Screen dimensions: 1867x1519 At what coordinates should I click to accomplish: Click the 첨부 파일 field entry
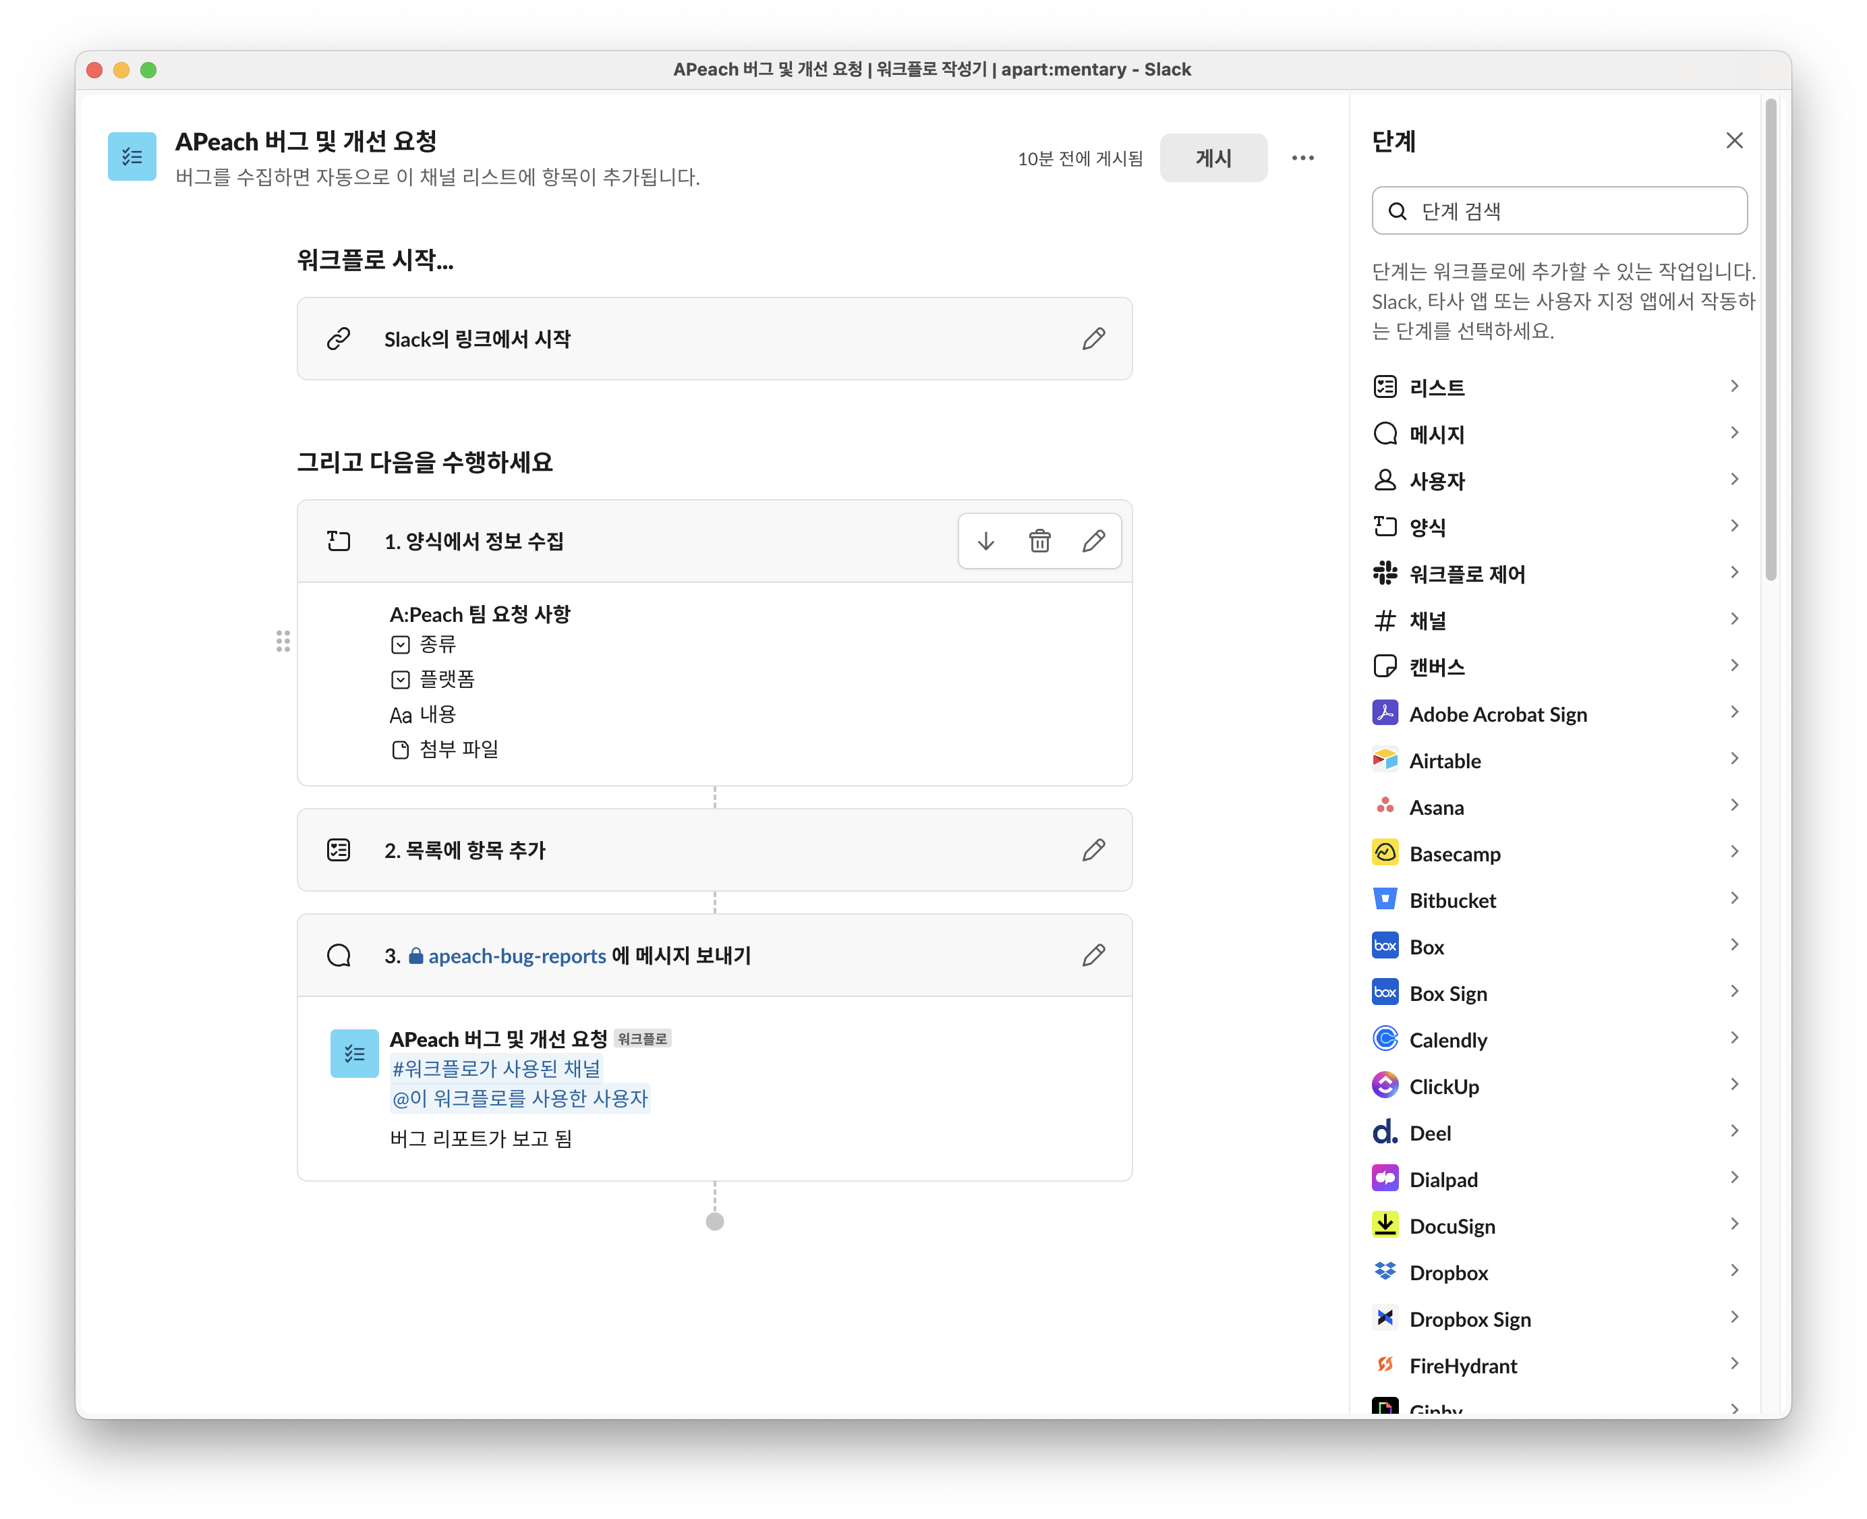[x=444, y=749]
